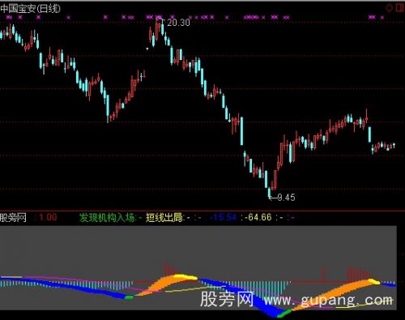Click the chart title 中国宝安(日线)
Screen dimensions: 405x320
coord(30,9)
